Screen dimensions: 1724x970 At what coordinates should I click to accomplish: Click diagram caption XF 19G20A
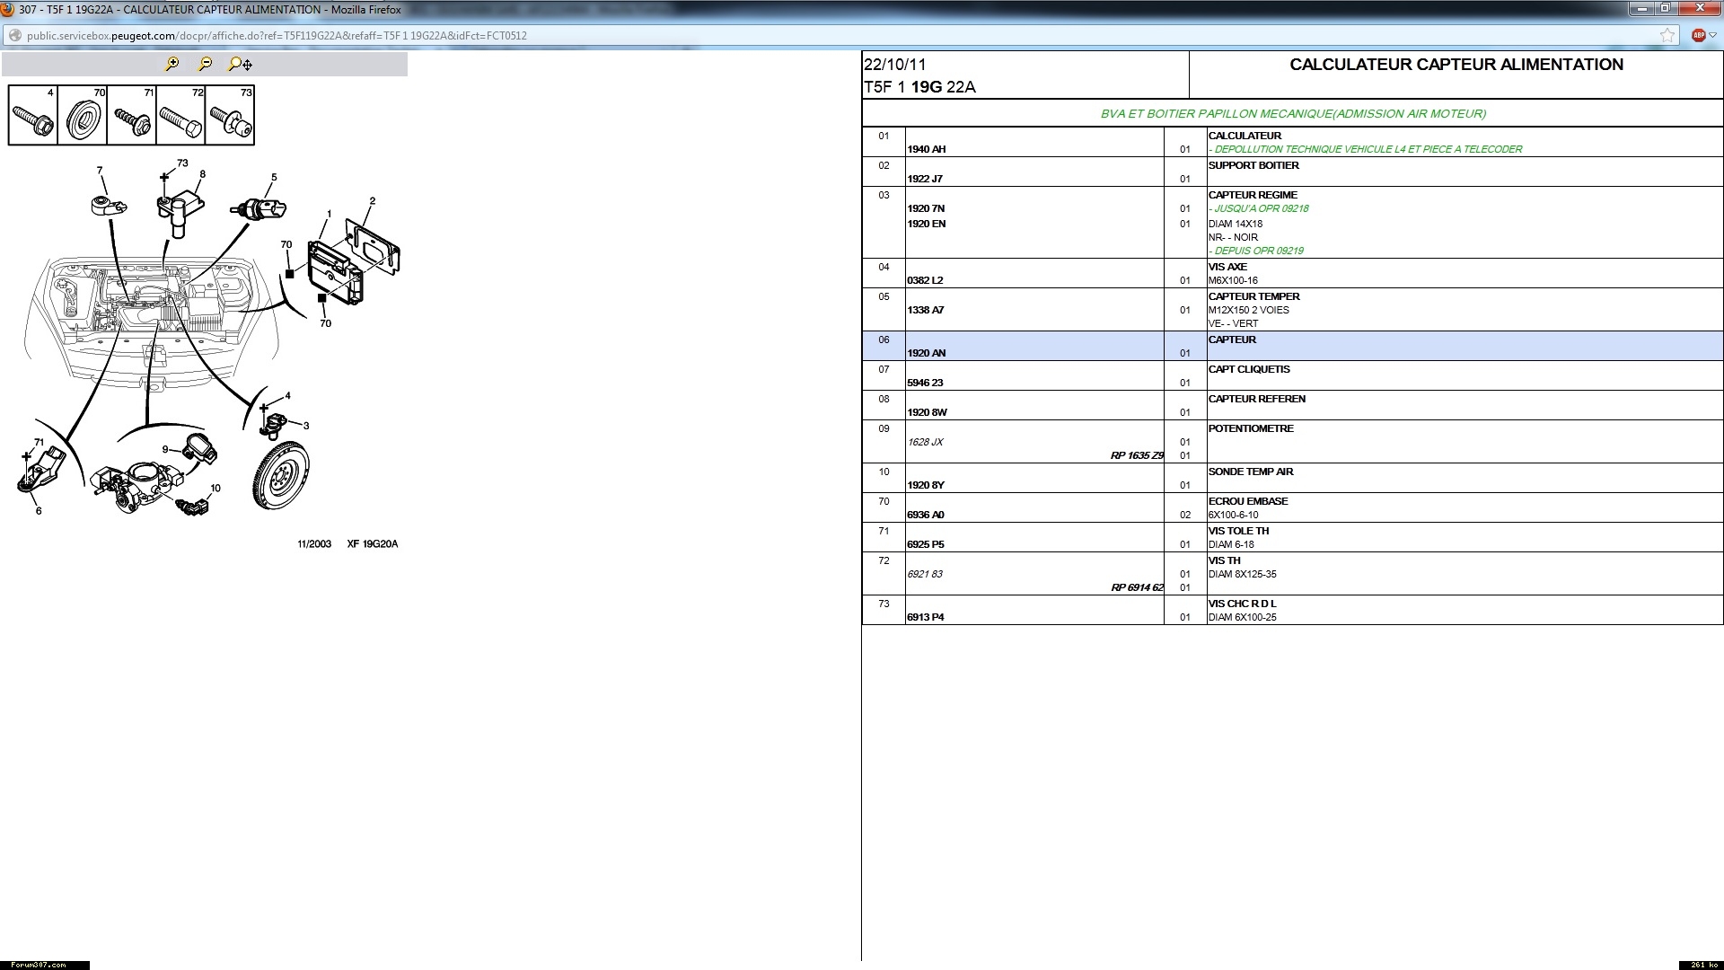pos(373,544)
